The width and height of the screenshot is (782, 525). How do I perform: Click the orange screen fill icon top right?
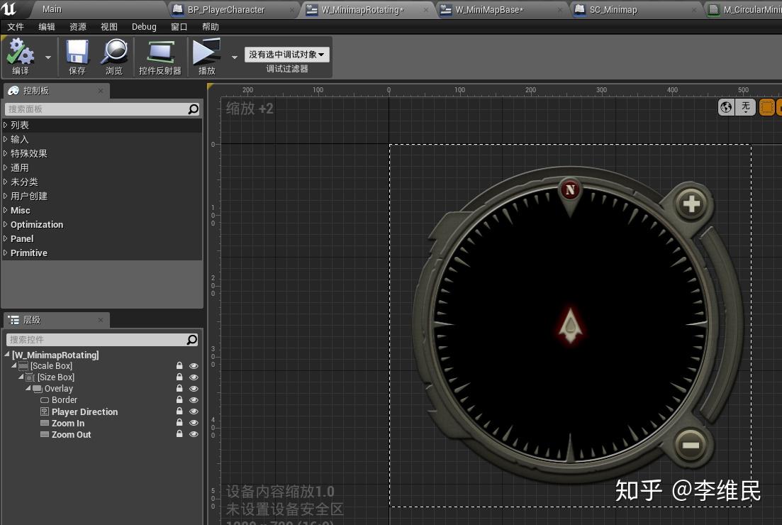[766, 107]
